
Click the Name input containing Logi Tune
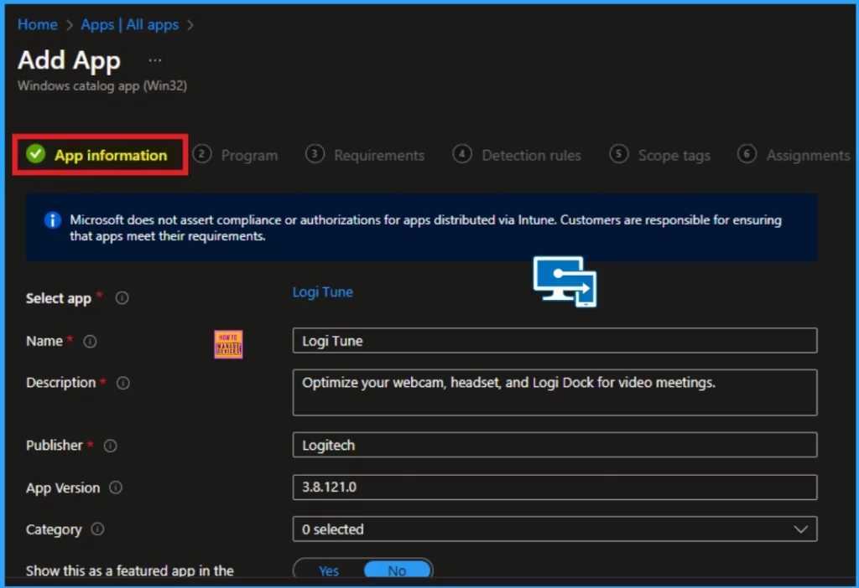[555, 341]
